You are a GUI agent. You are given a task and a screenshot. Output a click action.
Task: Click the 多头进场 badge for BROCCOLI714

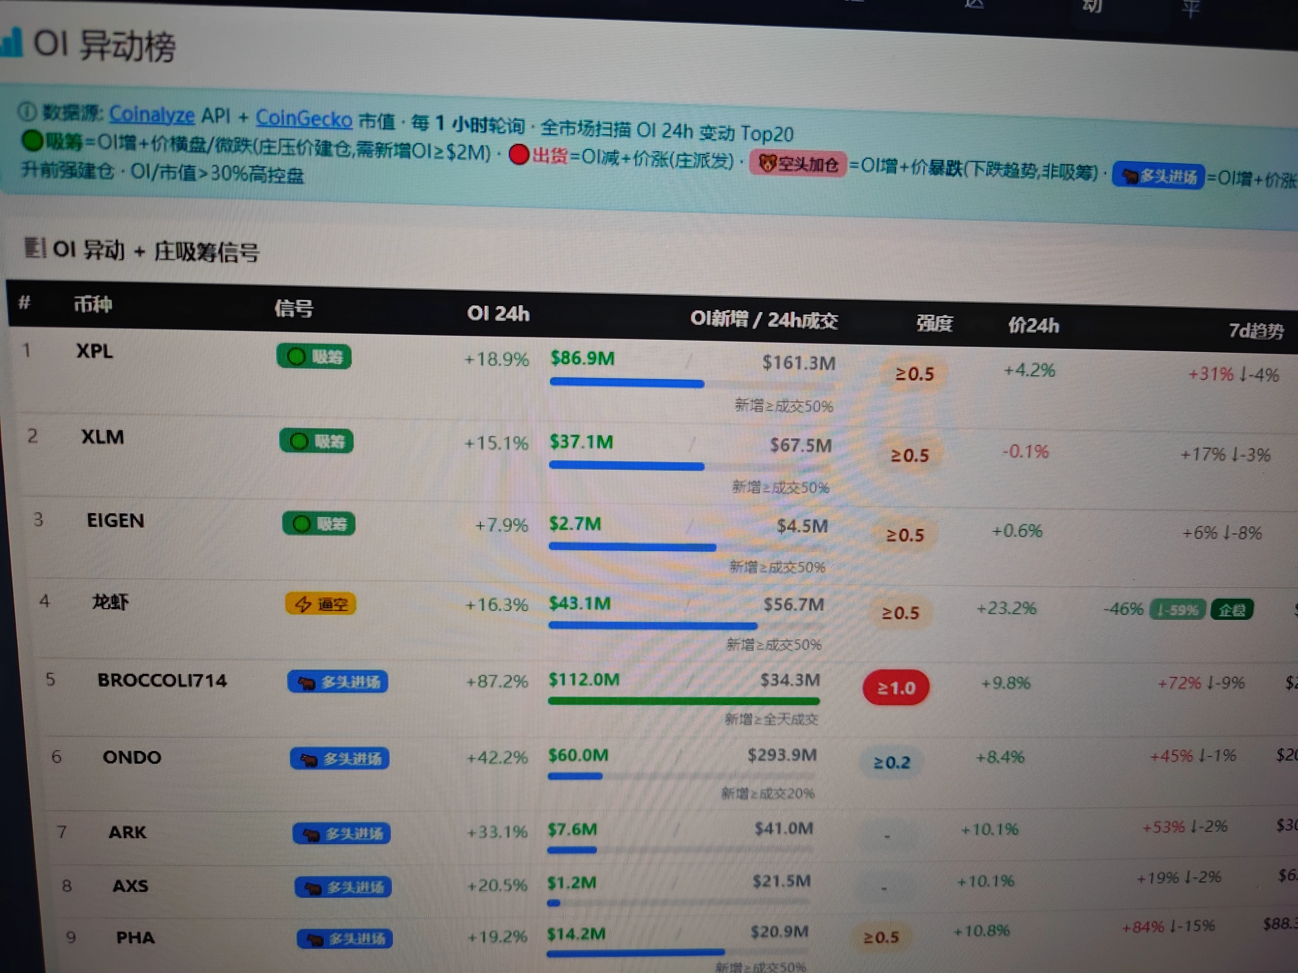pyautogui.click(x=338, y=682)
